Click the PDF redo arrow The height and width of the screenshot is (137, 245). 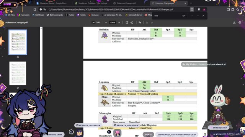click(152, 22)
